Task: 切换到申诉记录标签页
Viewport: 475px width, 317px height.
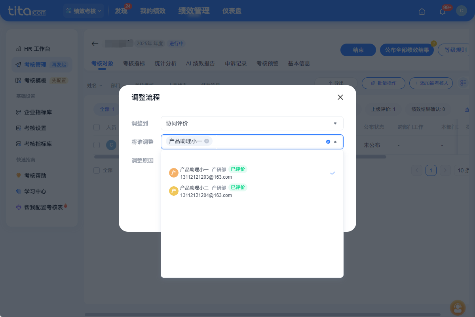Action: tap(236, 63)
